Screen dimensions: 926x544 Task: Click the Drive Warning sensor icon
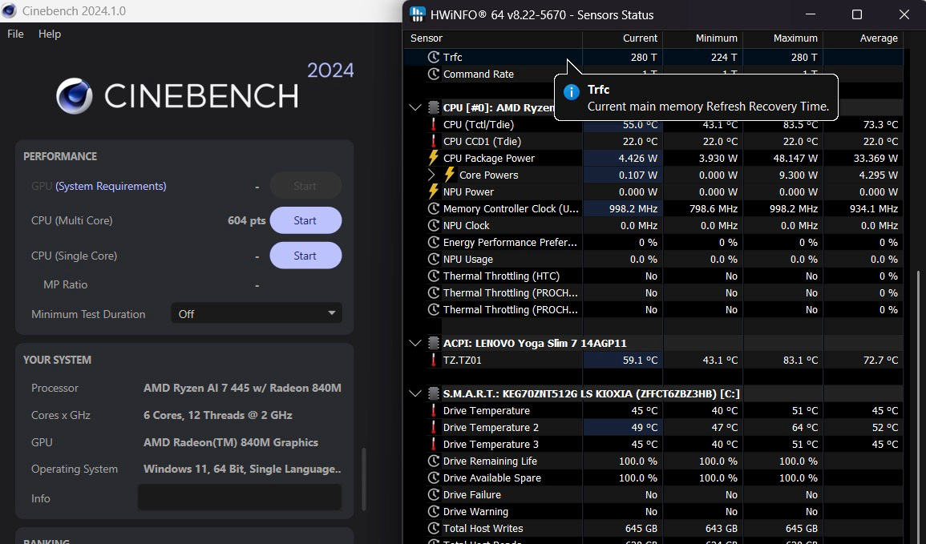click(434, 511)
